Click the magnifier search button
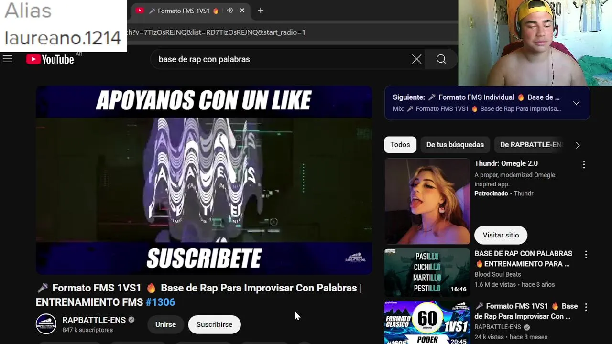Screen dimensions: 612x344 441,59
